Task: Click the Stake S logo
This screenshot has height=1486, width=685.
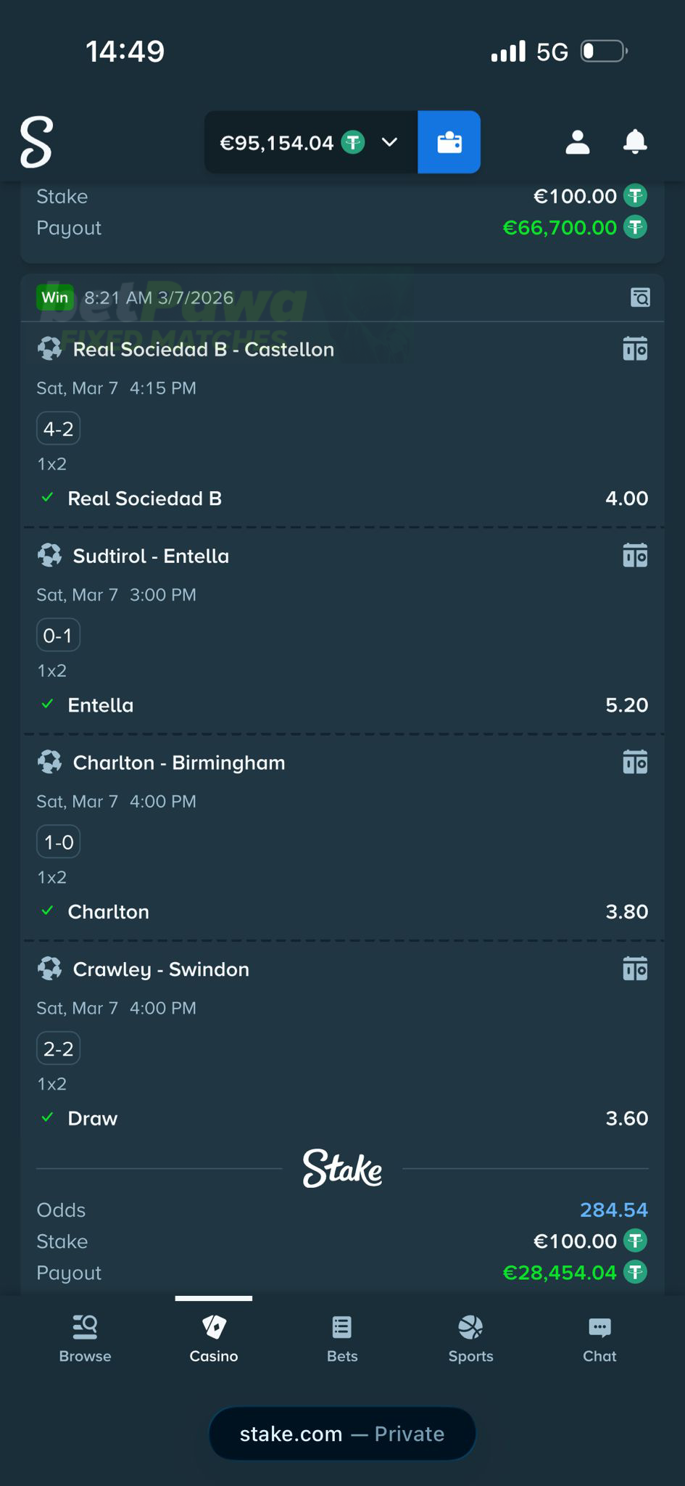Action: pos(36,142)
